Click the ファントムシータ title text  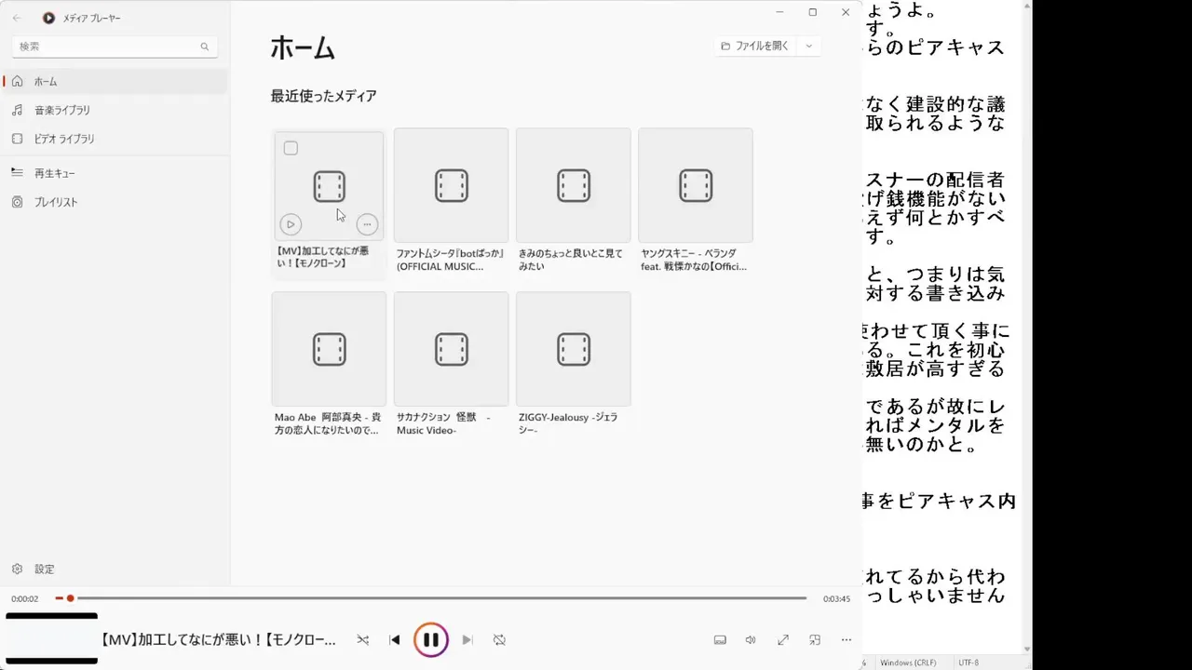pyautogui.click(x=450, y=260)
